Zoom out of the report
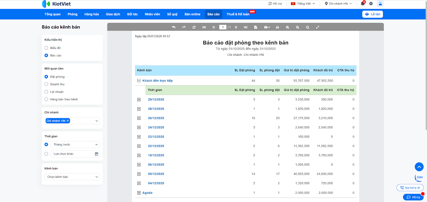 tap(298, 27)
